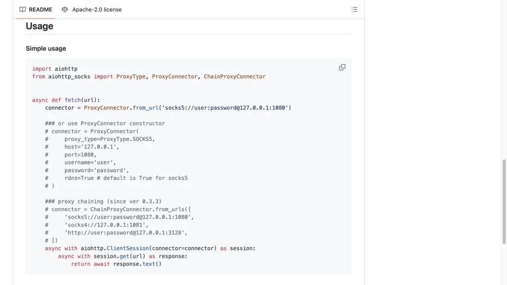Screen dimensions: 507x285
Task: Click the README book icon
Action: 22,10
